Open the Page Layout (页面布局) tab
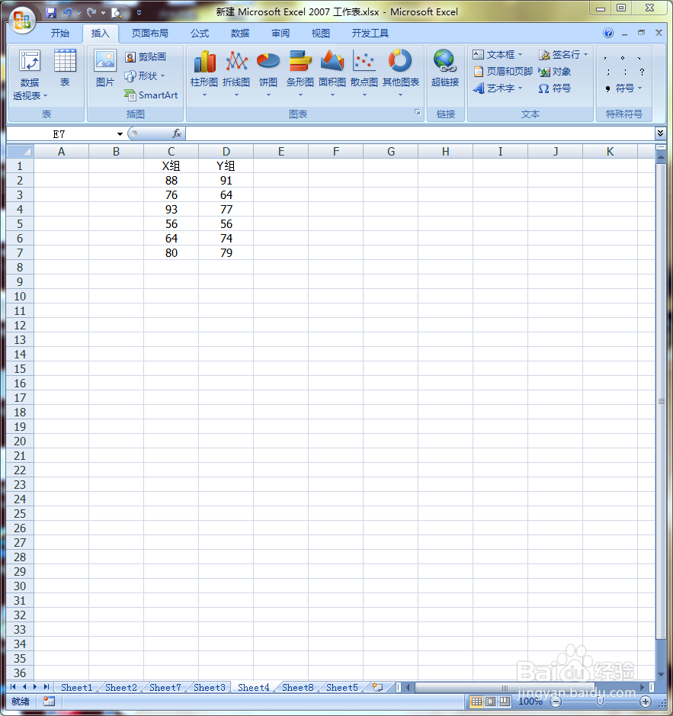Screen dimensions: 673x716 coord(149,33)
